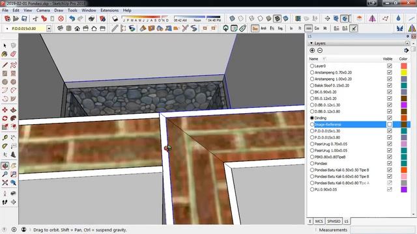417x234 pixels.
Task: Click Add Layer plus button
Action: pyautogui.click(x=312, y=51)
